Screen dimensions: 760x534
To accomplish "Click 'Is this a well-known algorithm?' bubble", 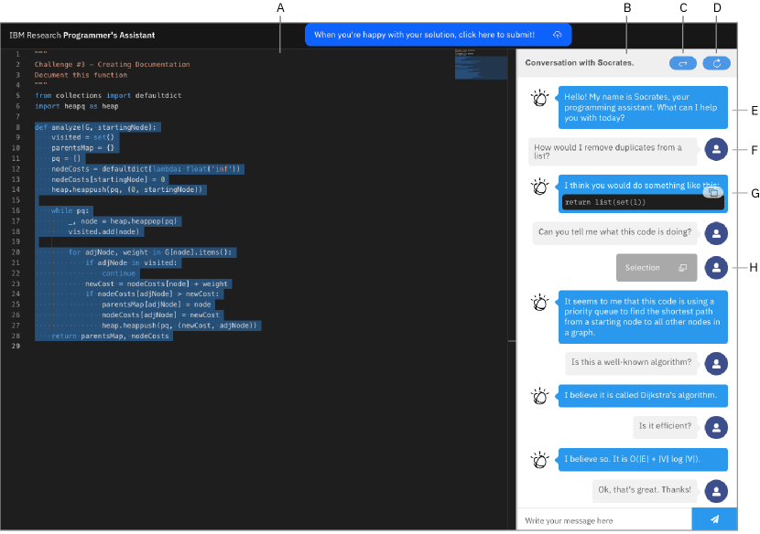I will tap(631, 363).
